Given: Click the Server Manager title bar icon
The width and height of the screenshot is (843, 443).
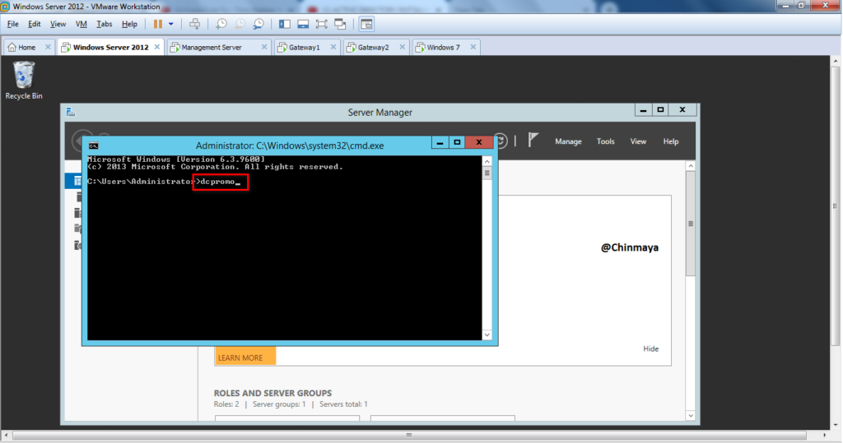Looking at the screenshot, I should click(71, 113).
